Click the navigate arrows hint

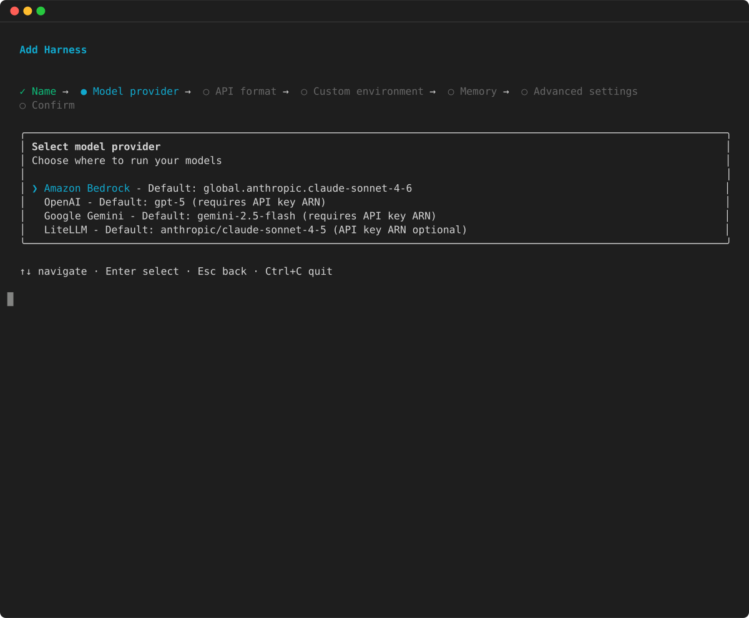click(x=53, y=272)
